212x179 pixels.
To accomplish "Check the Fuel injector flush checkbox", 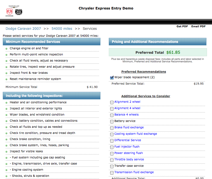I will click(x=112, y=147).
